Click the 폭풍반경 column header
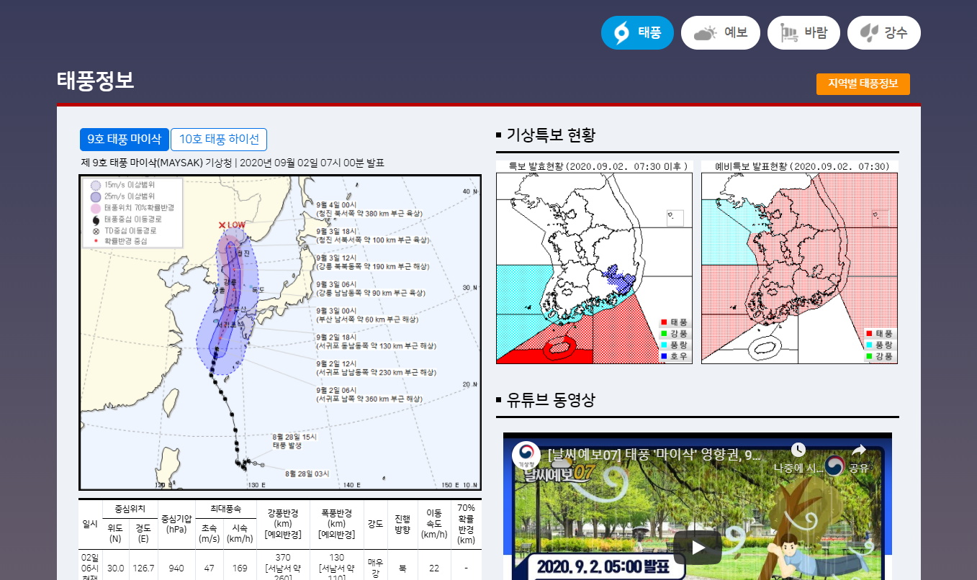The height and width of the screenshot is (580, 977). (337, 524)
